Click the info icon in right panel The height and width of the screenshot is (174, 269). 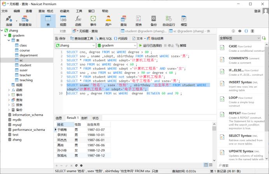click(x=233, y=31)
